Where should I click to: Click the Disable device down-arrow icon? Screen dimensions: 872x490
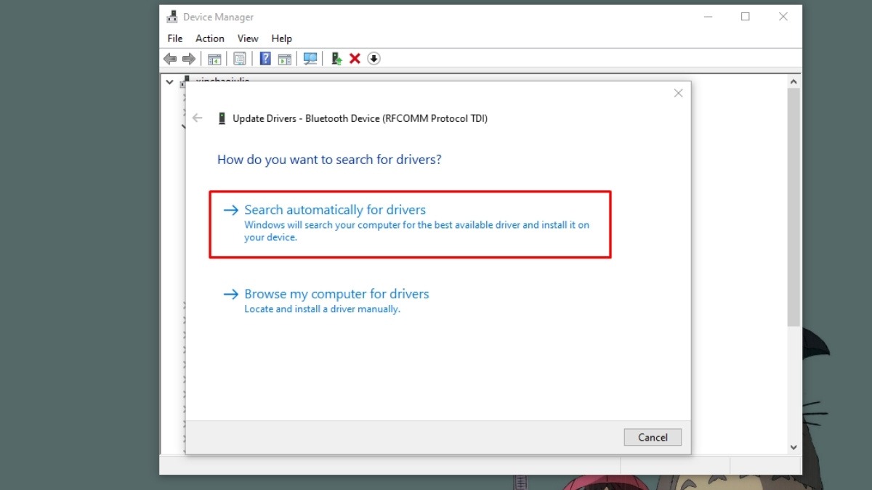point(374,59)
